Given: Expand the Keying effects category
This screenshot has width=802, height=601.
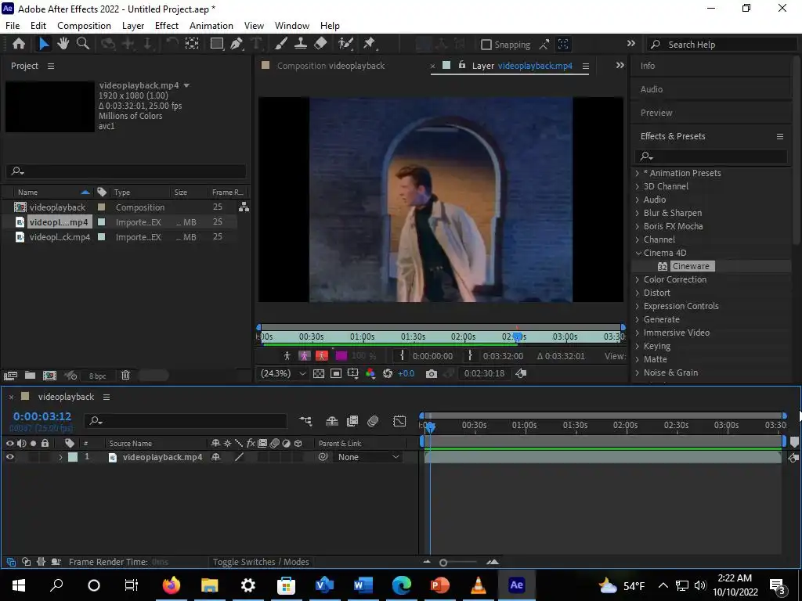Looking at the screenshot, I should click(x=637, y=345).
